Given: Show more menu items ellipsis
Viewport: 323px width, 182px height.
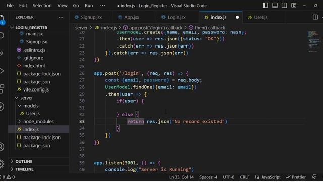Looking at the screenshot, I should pyautogui.click(x=102, y=6).
